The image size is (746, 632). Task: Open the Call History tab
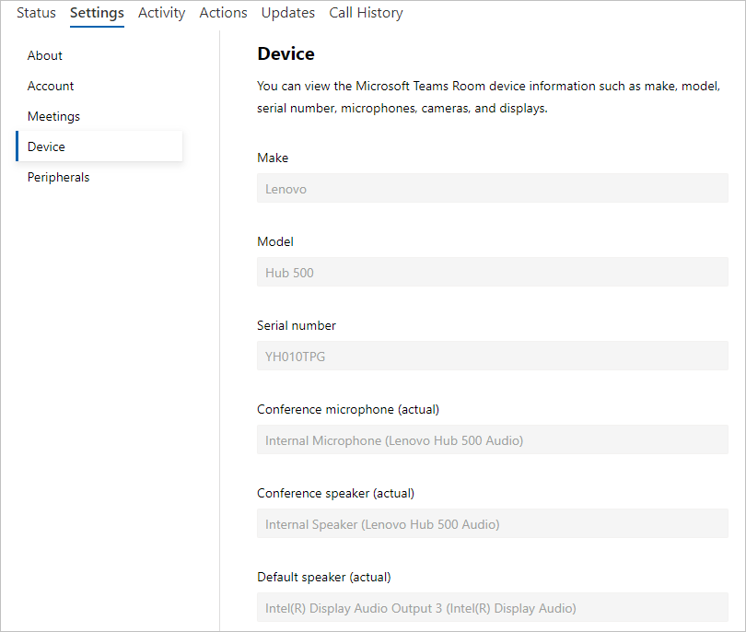[366, 13]
